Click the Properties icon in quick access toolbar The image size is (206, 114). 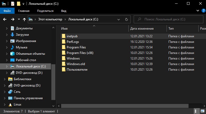click(x=13, y=4)
